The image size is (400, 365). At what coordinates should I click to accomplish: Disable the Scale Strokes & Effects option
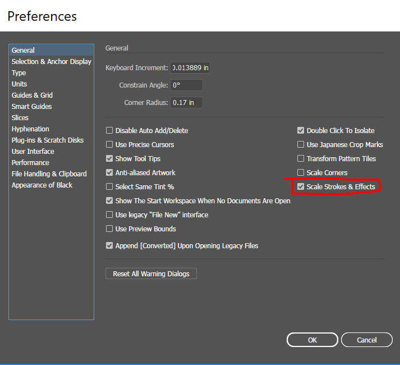(301, 187)
